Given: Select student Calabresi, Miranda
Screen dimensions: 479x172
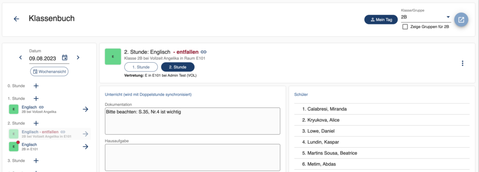Looking at the screenshot, I should coord(382,109).
